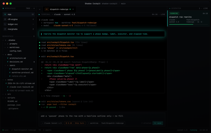Click '1 agents' in status bar
The height and width of the screenshot is (133, 211).
tap(47, 130)
